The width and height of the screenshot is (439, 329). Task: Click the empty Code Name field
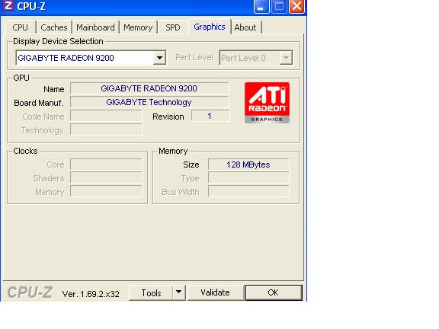[x=106, y=116]
